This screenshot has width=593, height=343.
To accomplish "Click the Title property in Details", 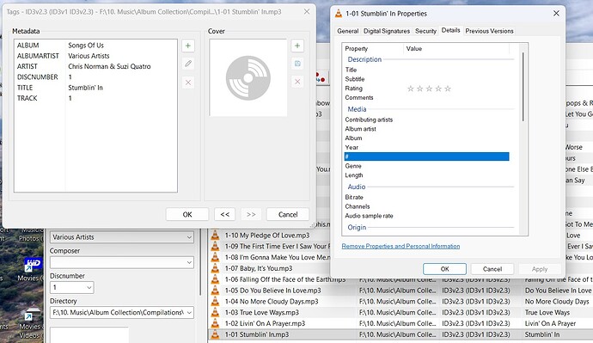I will (426, 70).
